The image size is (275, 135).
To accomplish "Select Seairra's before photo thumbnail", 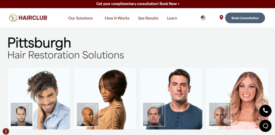I will pyautogui.click(x=88, y=114).
